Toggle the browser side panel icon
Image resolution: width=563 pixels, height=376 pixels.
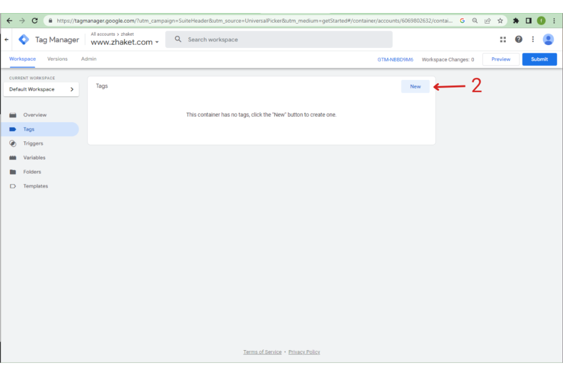pos(528,20)
